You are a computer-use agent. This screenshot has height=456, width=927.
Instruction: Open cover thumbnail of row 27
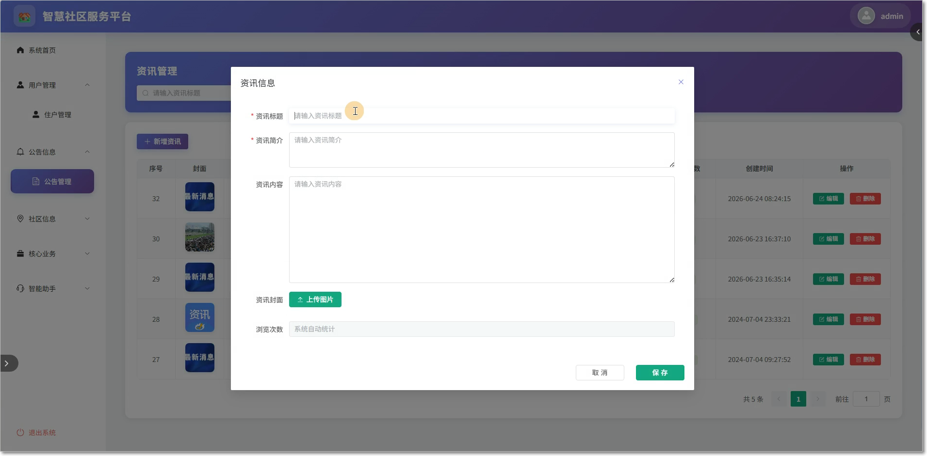[200, 358]
